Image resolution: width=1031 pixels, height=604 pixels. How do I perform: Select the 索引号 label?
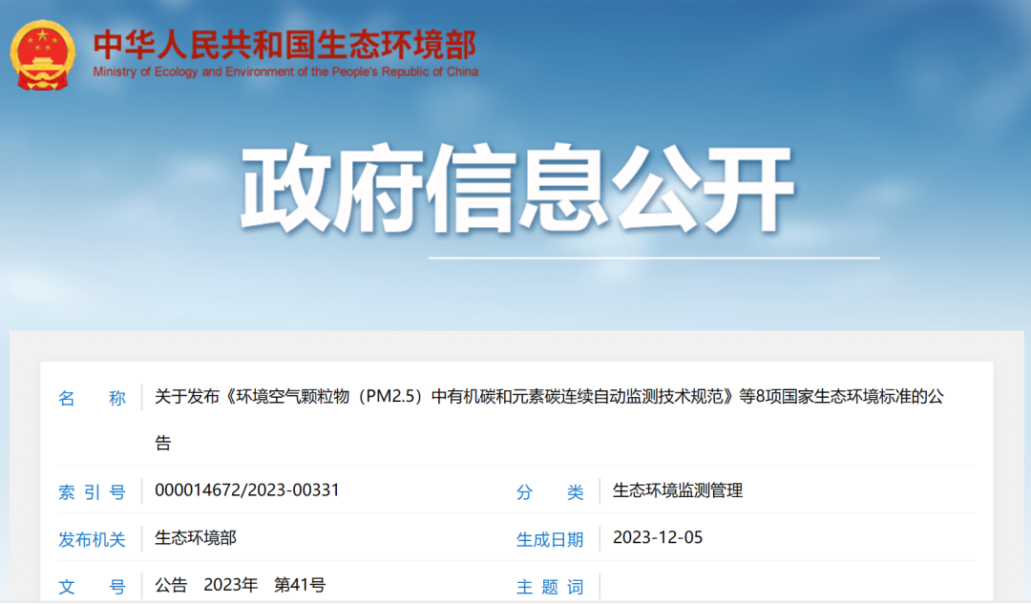[92, 492]
